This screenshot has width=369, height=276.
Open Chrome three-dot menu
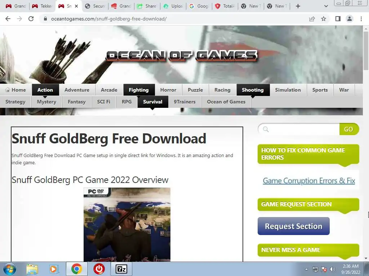click(x=361, y=19)
